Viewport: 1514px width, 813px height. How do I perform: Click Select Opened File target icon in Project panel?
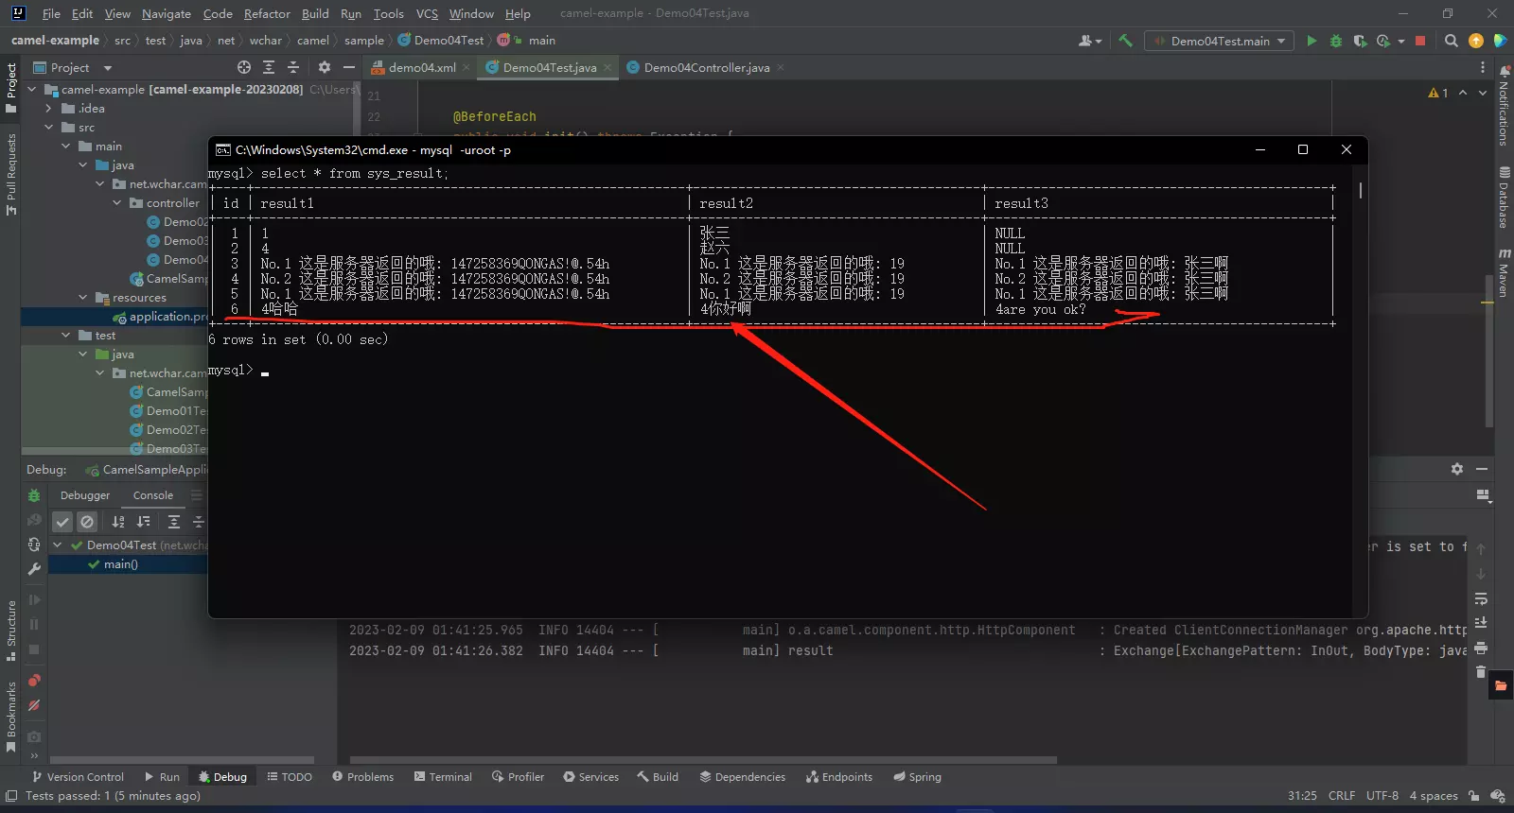coord(244,67)
